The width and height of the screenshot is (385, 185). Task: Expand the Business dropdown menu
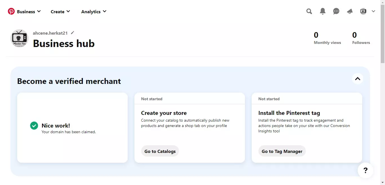coord(29,12)
